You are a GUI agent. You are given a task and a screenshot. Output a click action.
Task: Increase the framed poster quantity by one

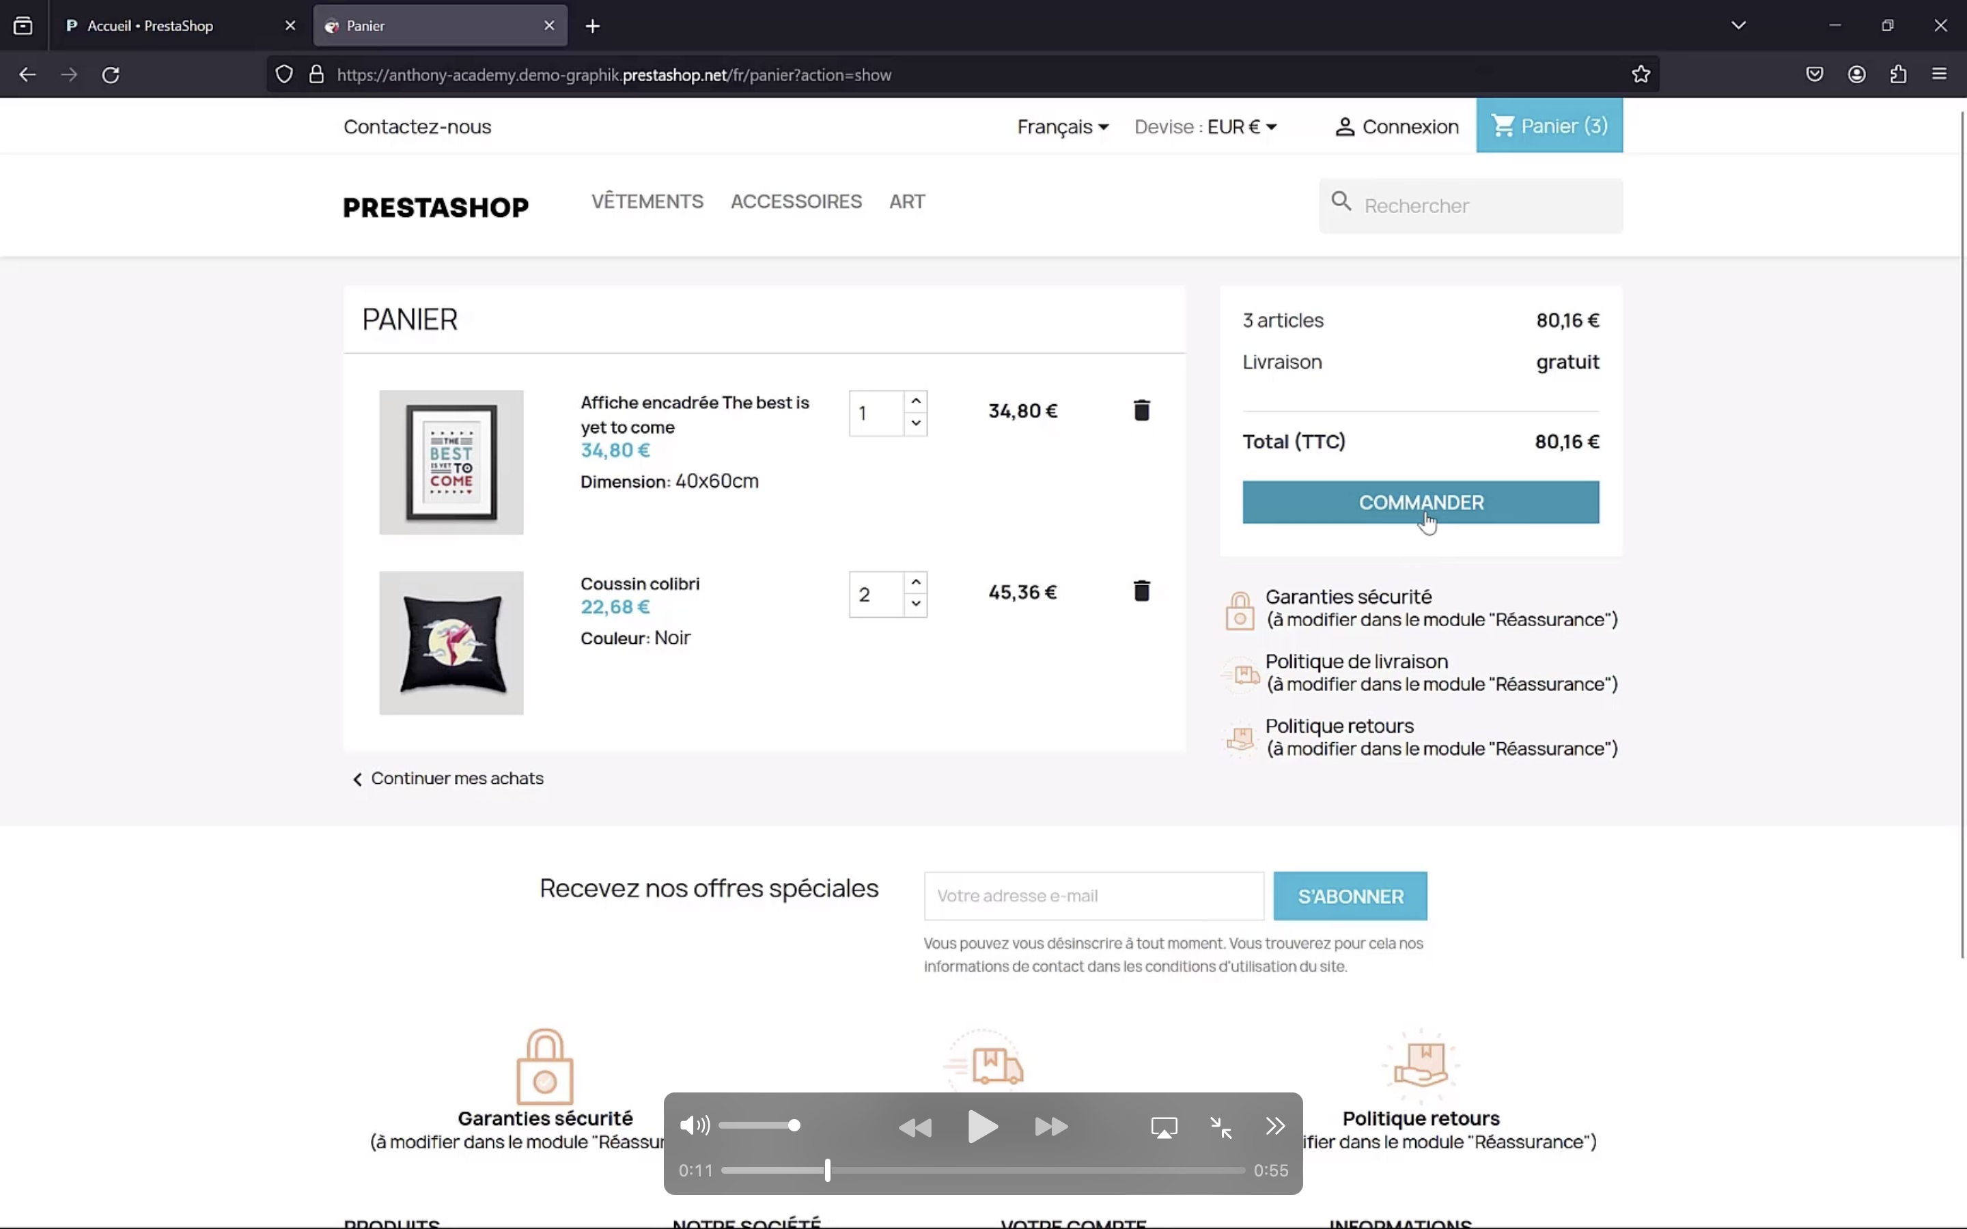pos(916,401)
